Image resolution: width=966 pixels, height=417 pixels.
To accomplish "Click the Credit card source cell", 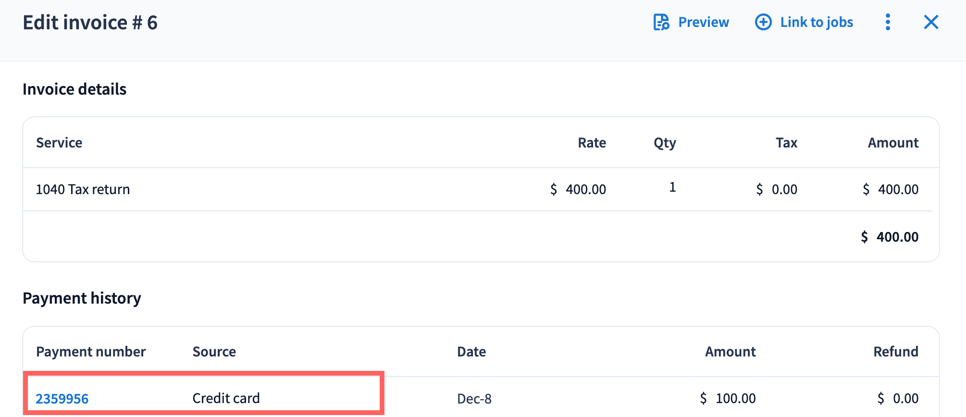I will coord(226,398).
